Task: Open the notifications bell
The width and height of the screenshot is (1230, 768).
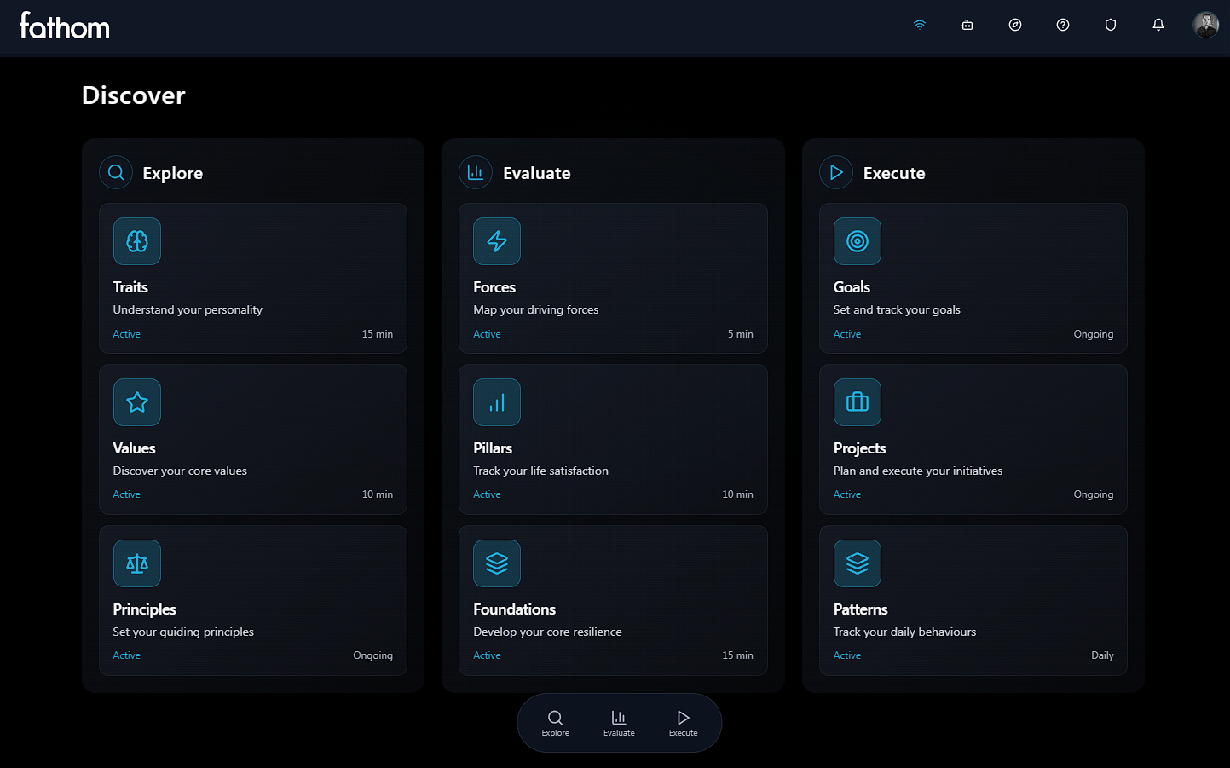Action: pos(1158,25)
